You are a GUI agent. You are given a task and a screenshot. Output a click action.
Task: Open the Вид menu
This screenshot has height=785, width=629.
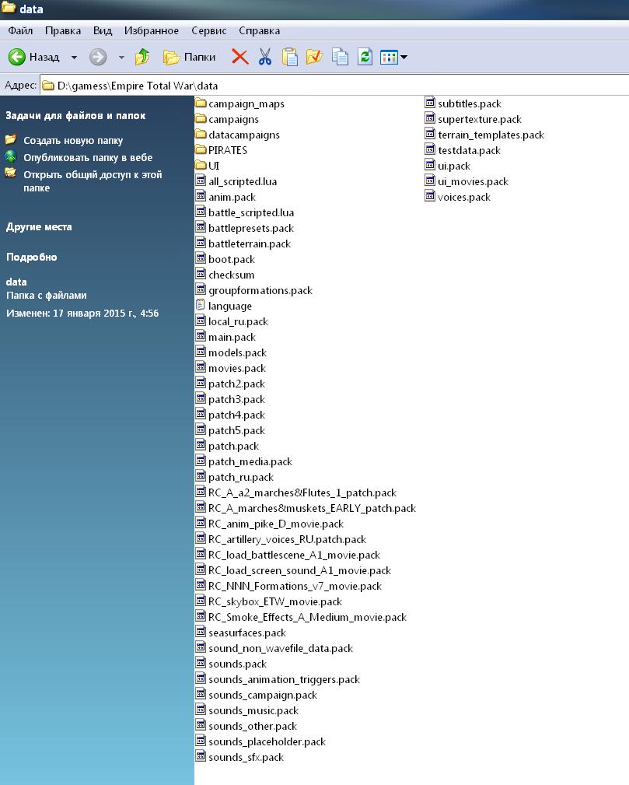click(x=103, y=30)
